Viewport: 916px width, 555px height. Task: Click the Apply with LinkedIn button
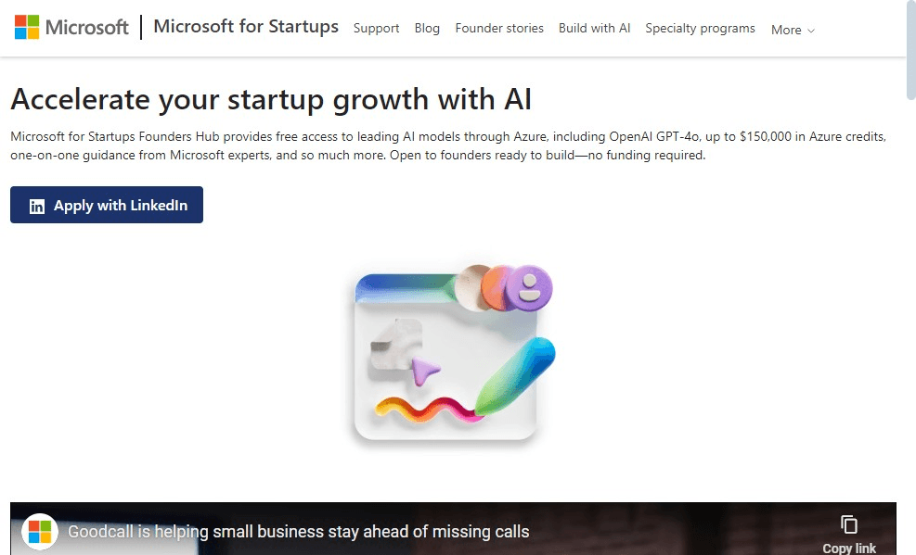106,206
